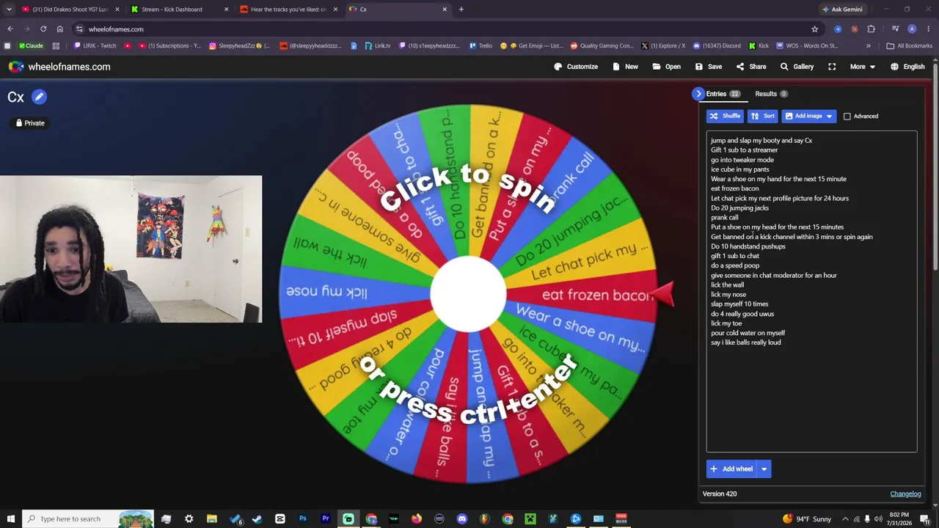Open Firefox from the taskbar
The height and width of the screenshot is (528, 939).
[416, 519]
